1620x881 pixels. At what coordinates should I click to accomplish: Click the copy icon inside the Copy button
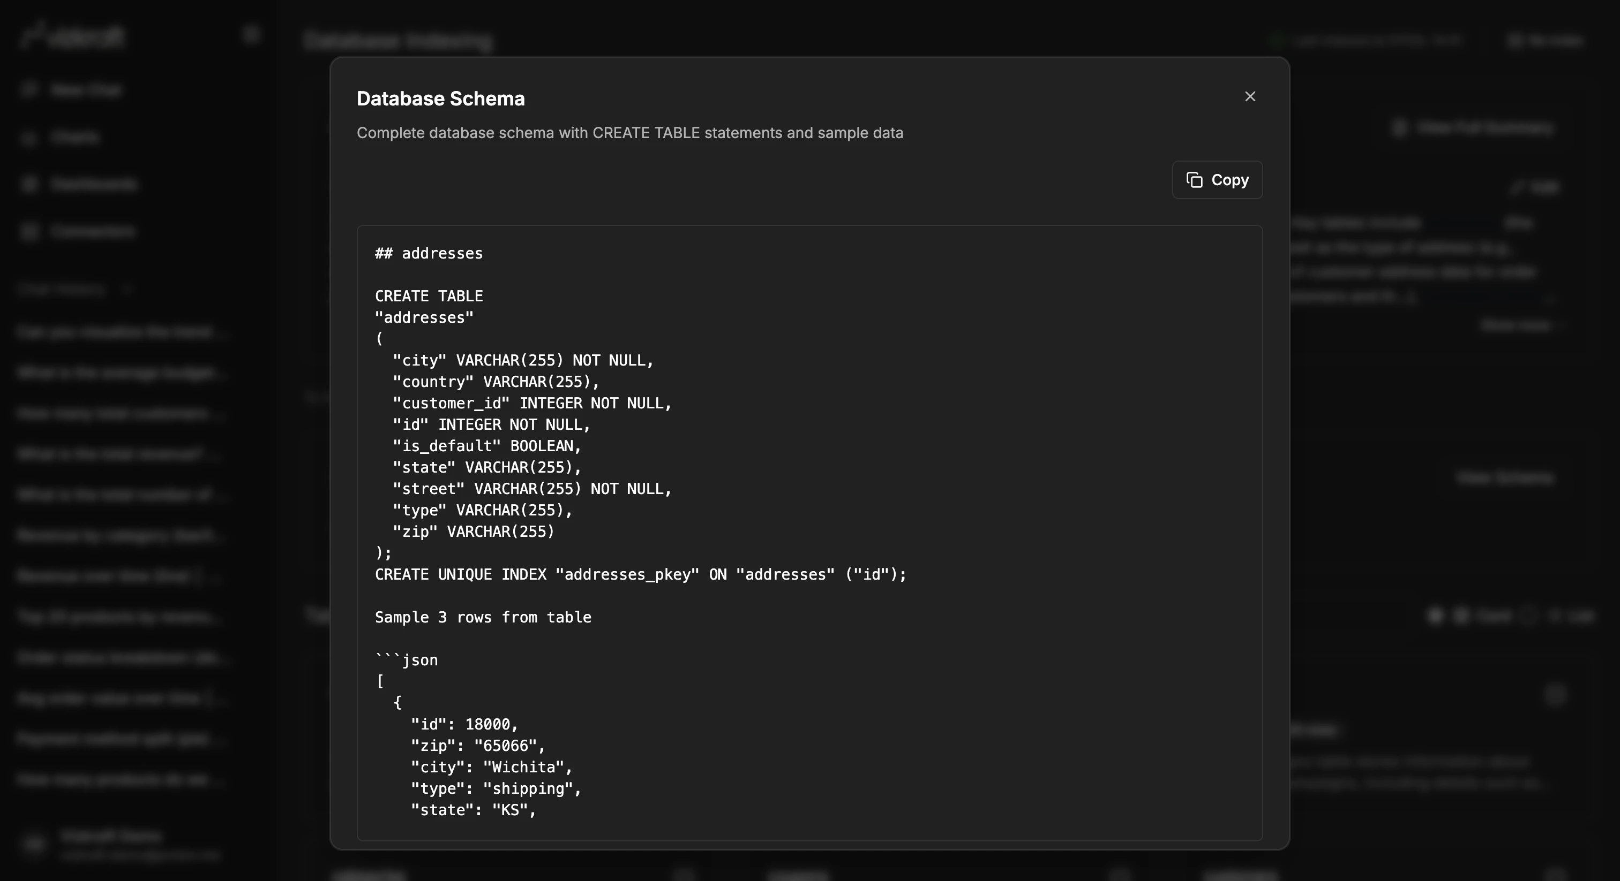(x=1194, y=180)
